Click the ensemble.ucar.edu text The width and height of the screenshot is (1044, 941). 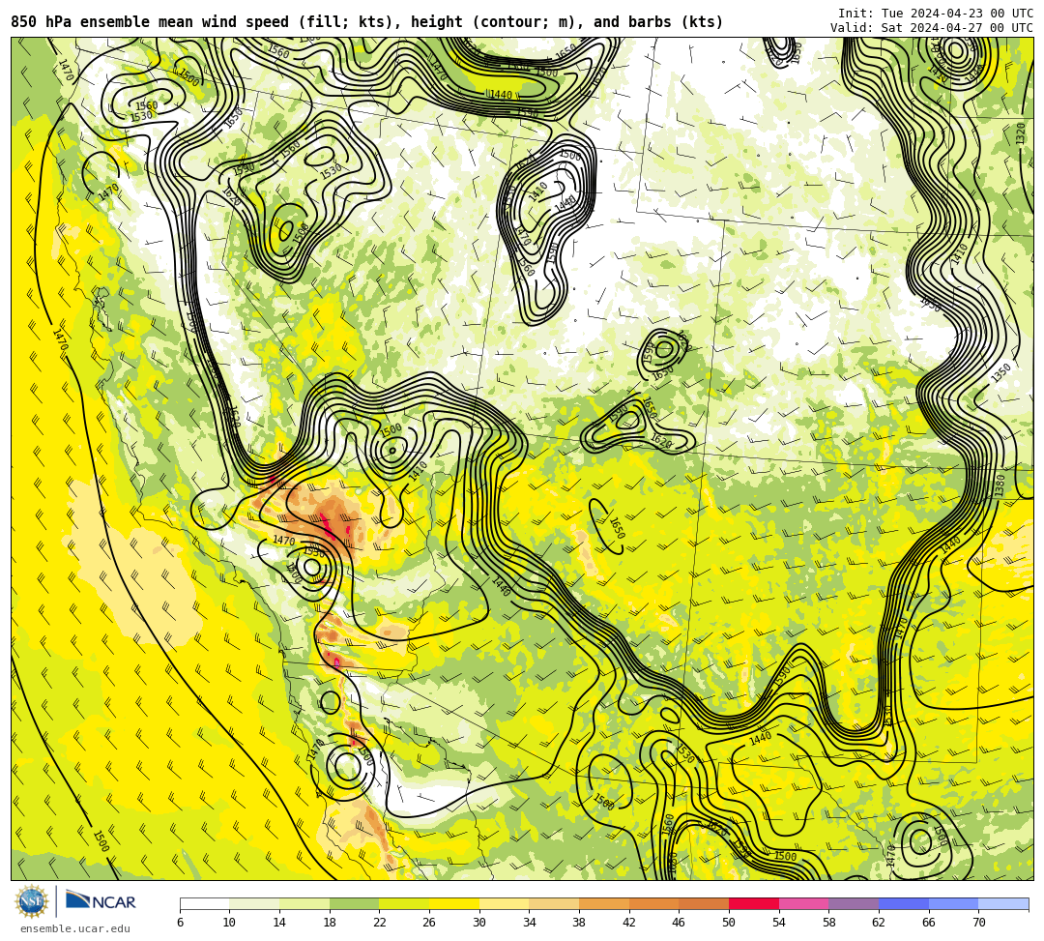(74, 928)
